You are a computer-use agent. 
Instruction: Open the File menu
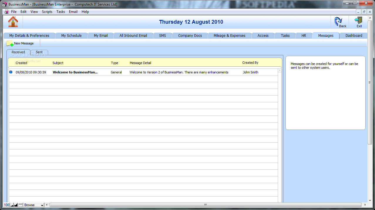pyautogui.click(x=14, y=12)
